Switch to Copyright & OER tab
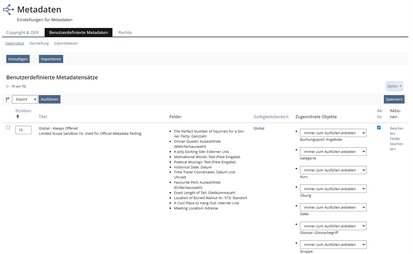The width and height of the screenshot is (413, 254). click(x=22, y=33)
